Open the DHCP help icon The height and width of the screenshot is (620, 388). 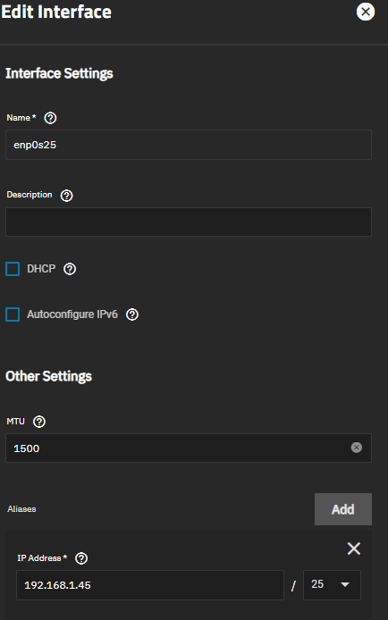pos(70,269)
